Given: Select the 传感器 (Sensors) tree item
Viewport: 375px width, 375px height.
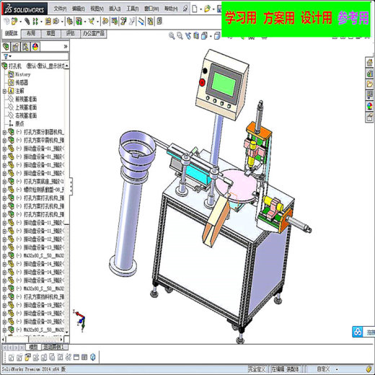Looking at the screenshot, I should [x=22, y=83].
